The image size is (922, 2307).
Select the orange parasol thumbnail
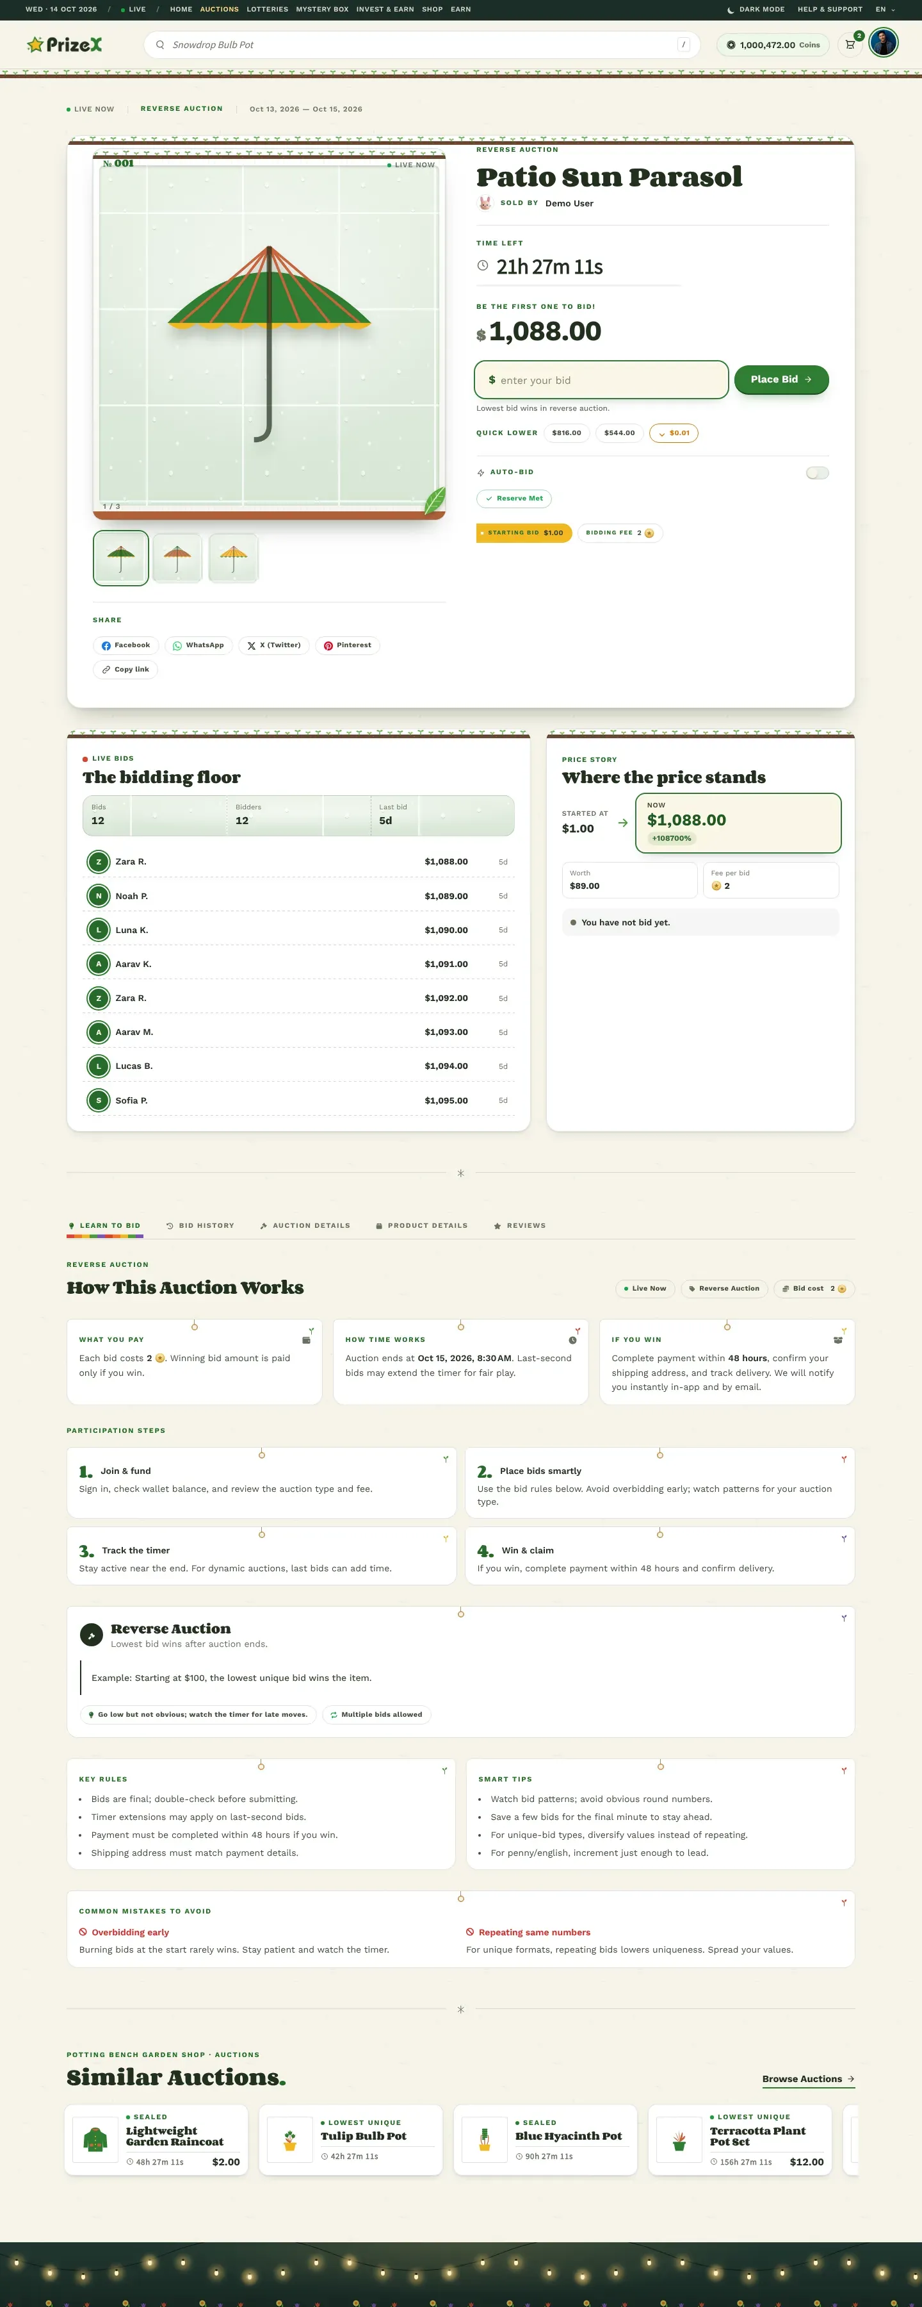[177, 558]
